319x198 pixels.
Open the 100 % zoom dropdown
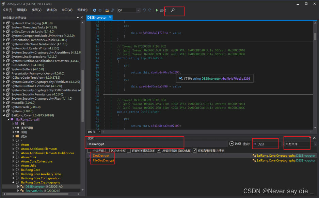99,132
